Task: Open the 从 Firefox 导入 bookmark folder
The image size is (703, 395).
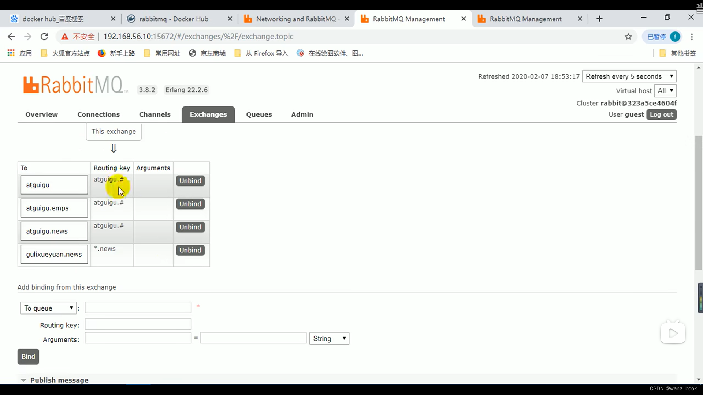Action: click(x=261, y=53)
